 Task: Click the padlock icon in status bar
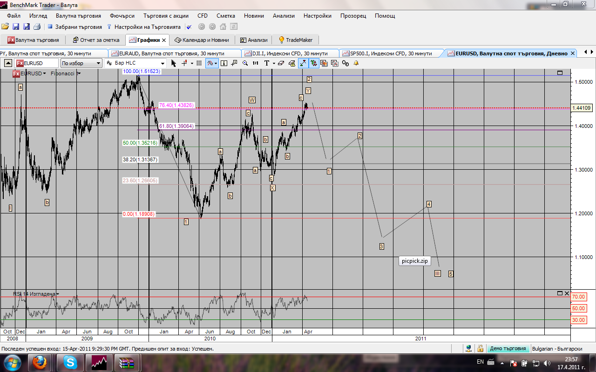(x=480, y=348)
